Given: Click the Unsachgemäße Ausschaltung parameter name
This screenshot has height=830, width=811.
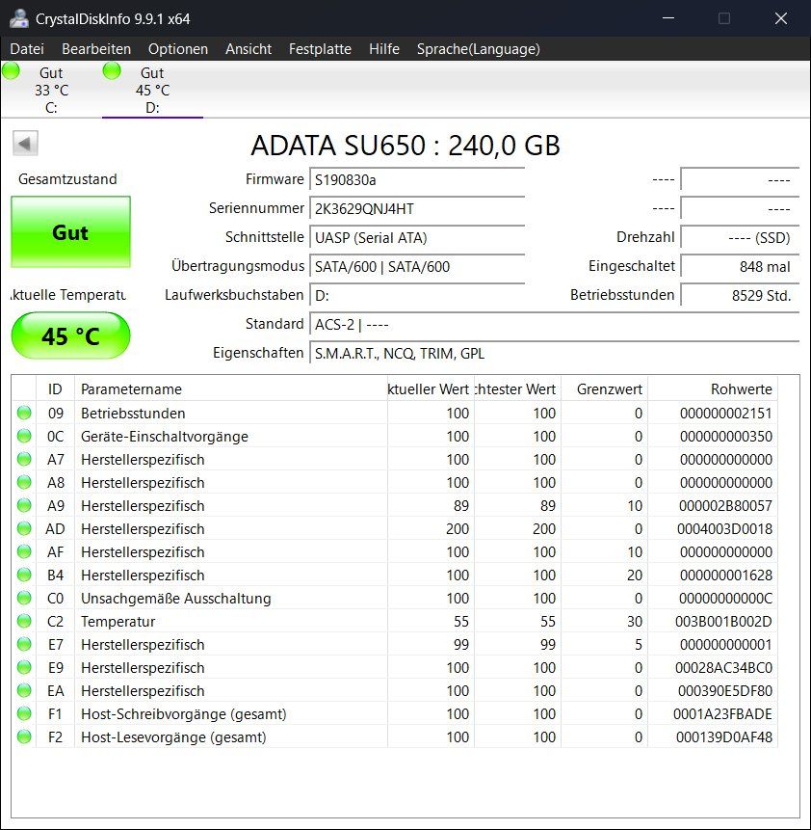Looking at the screenshot, I should [x=175, y=598].
